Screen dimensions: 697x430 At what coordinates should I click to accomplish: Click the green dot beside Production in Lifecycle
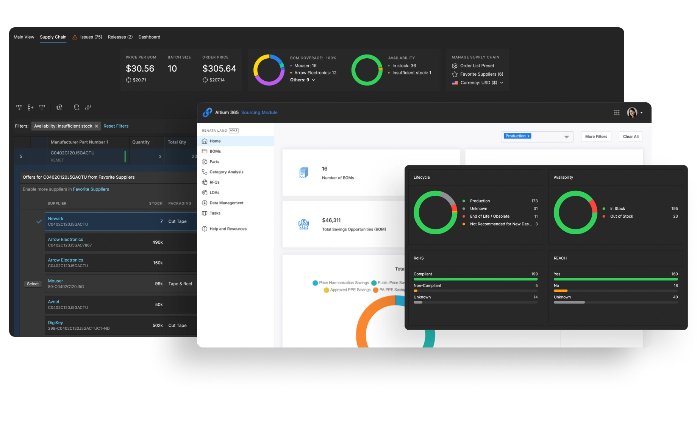pyautogui.click(x=464, y=201)
